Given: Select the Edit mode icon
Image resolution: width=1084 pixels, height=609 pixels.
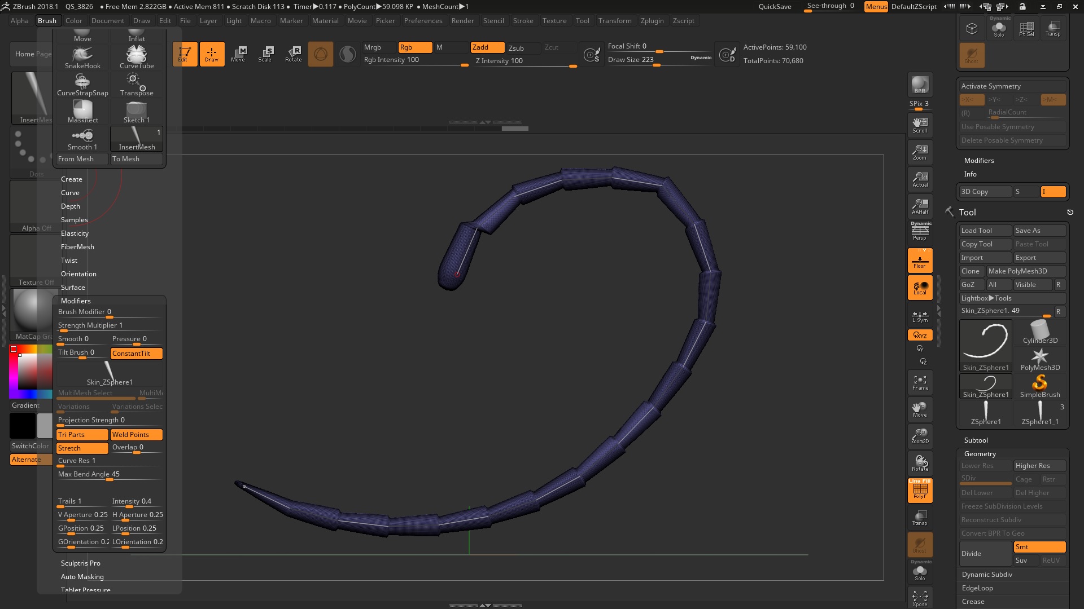Looking at the screenshot, I should point(185,54).
